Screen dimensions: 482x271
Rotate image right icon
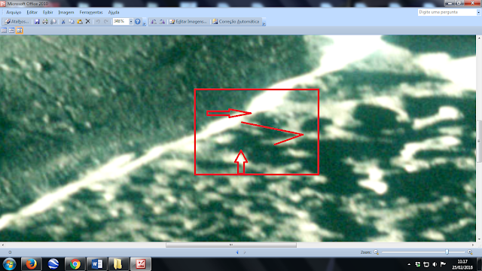point(162,22)
